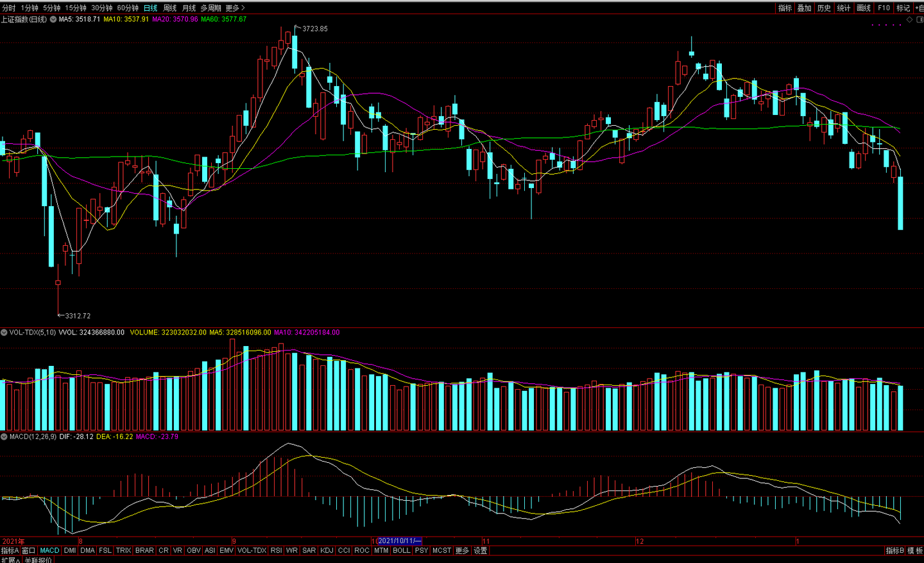Image resolution: width=924 pixels, height=563 pixels.
Task: Select the MACD indicator tab
Action: point(49,551)
